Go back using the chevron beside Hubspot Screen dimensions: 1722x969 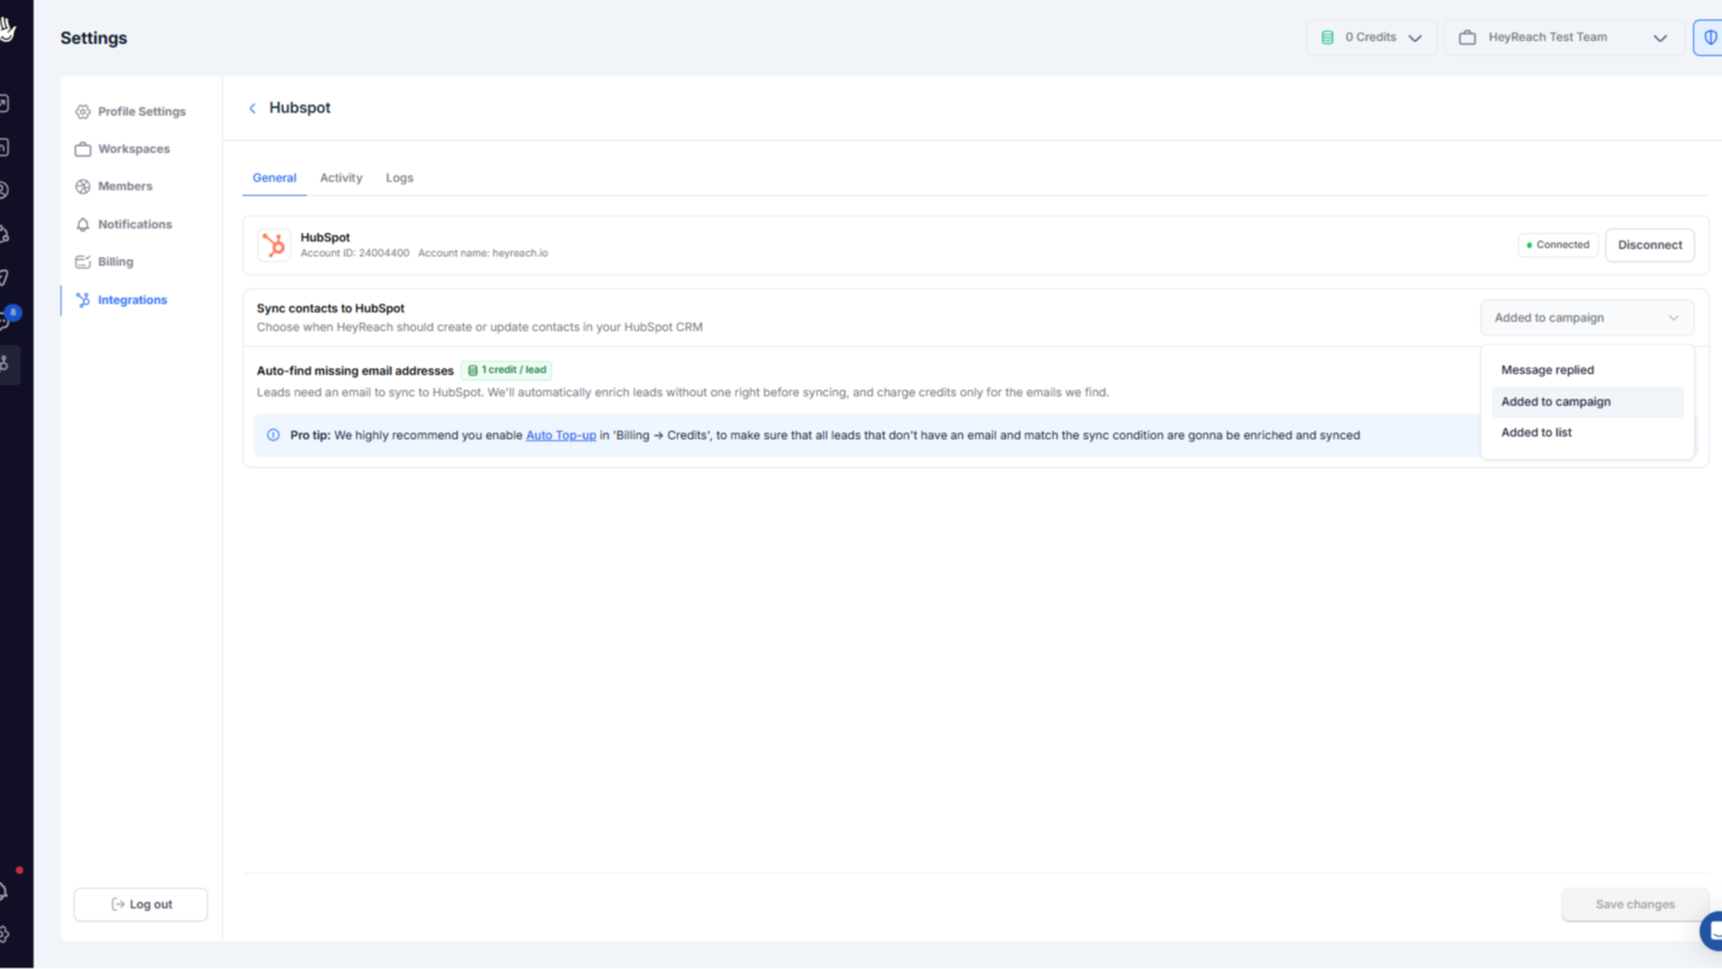252,108
